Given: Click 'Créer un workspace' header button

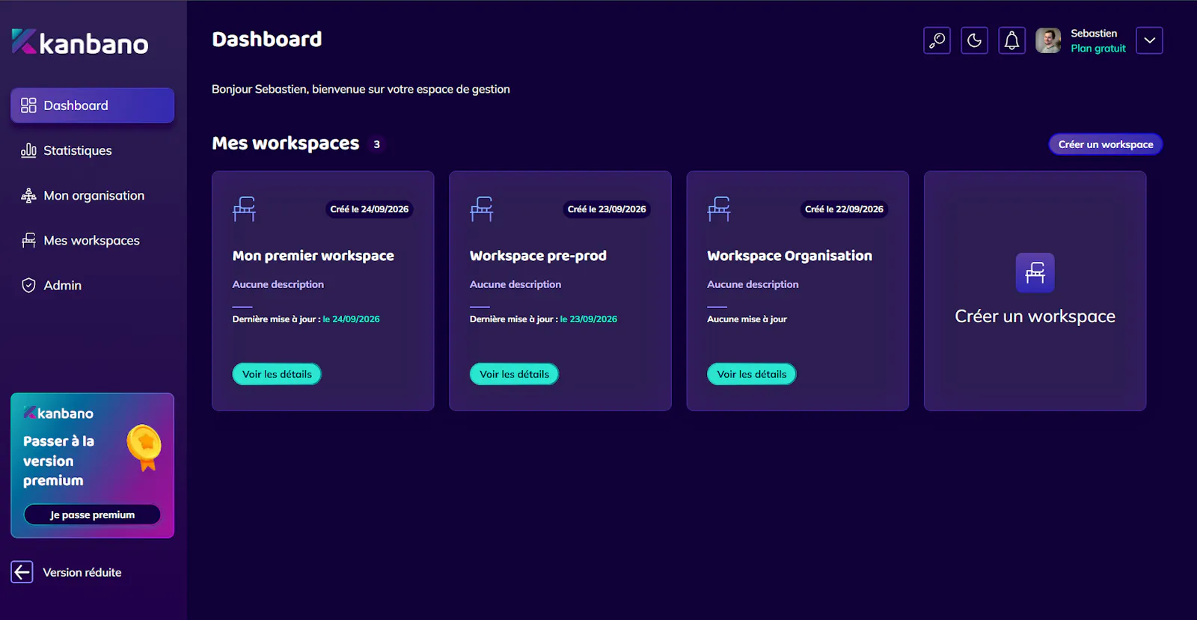Looking at the screenshot, I should click(1106, 144).
